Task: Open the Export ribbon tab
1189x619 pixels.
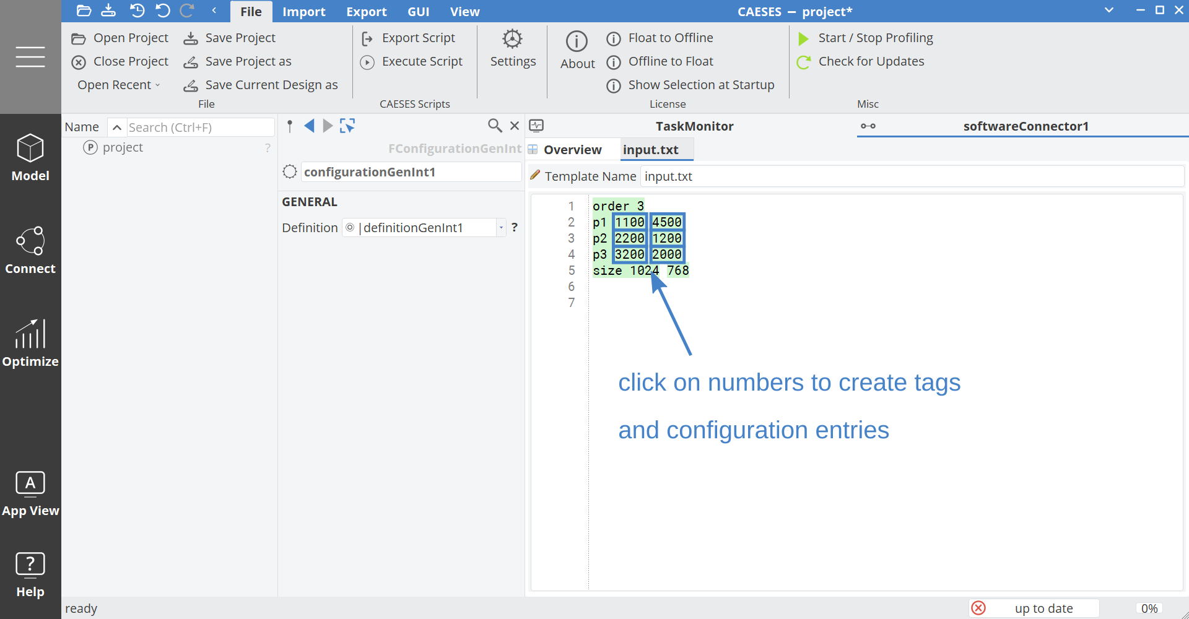Action: point(366,12)
